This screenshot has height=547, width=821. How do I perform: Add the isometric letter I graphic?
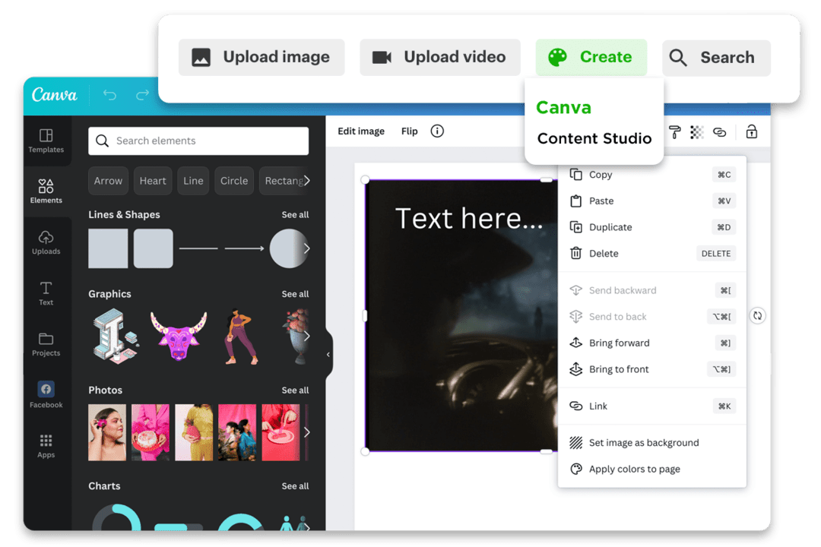point(116,336)
